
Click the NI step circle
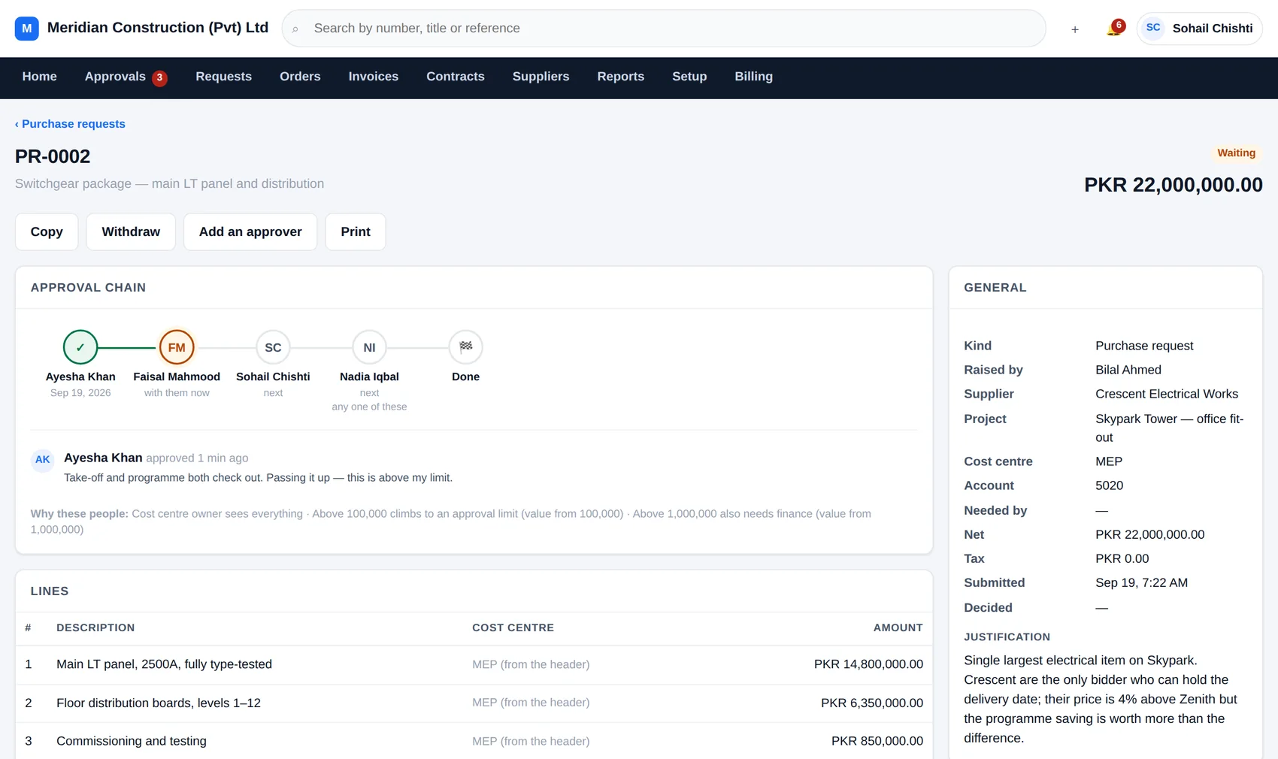click(x=369, y=347)
